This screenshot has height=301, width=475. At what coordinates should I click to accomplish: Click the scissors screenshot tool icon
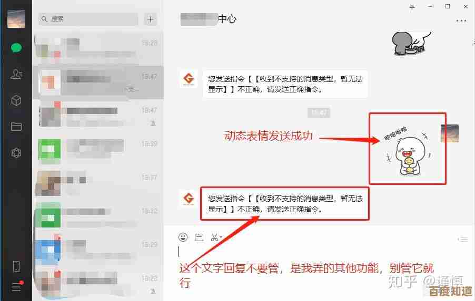pyautogui.click(x=214, y=237)
